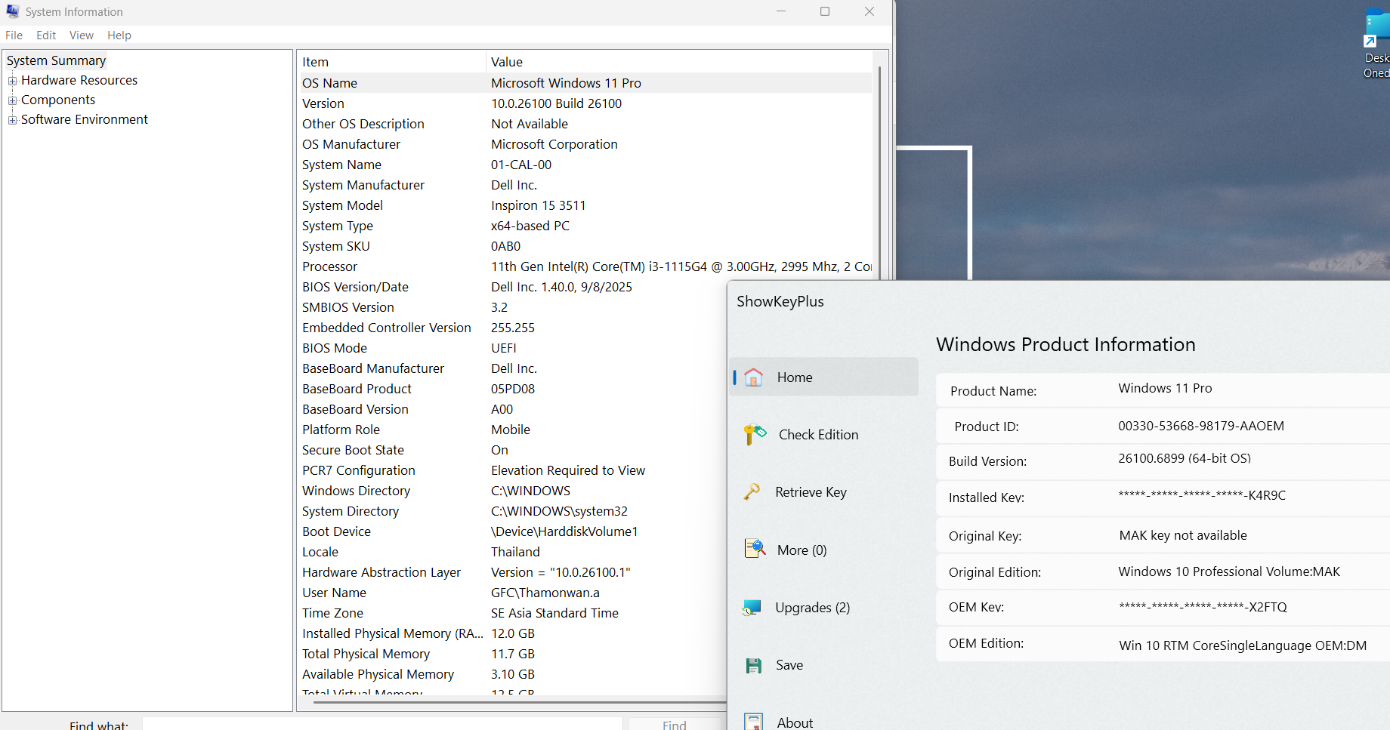The height and width of the screenshot is (730, 1390).
Task: Expand the Components tree node
Action: [x=12, y=100]
